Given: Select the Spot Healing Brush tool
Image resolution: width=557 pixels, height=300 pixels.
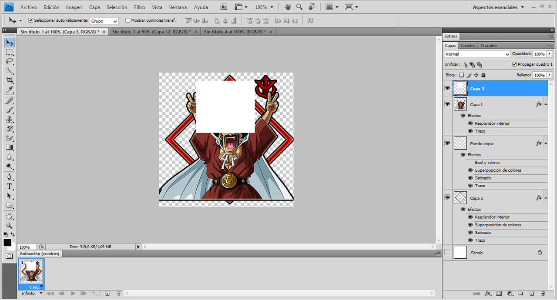Looking at the screenshot, I should click(9, 100).
